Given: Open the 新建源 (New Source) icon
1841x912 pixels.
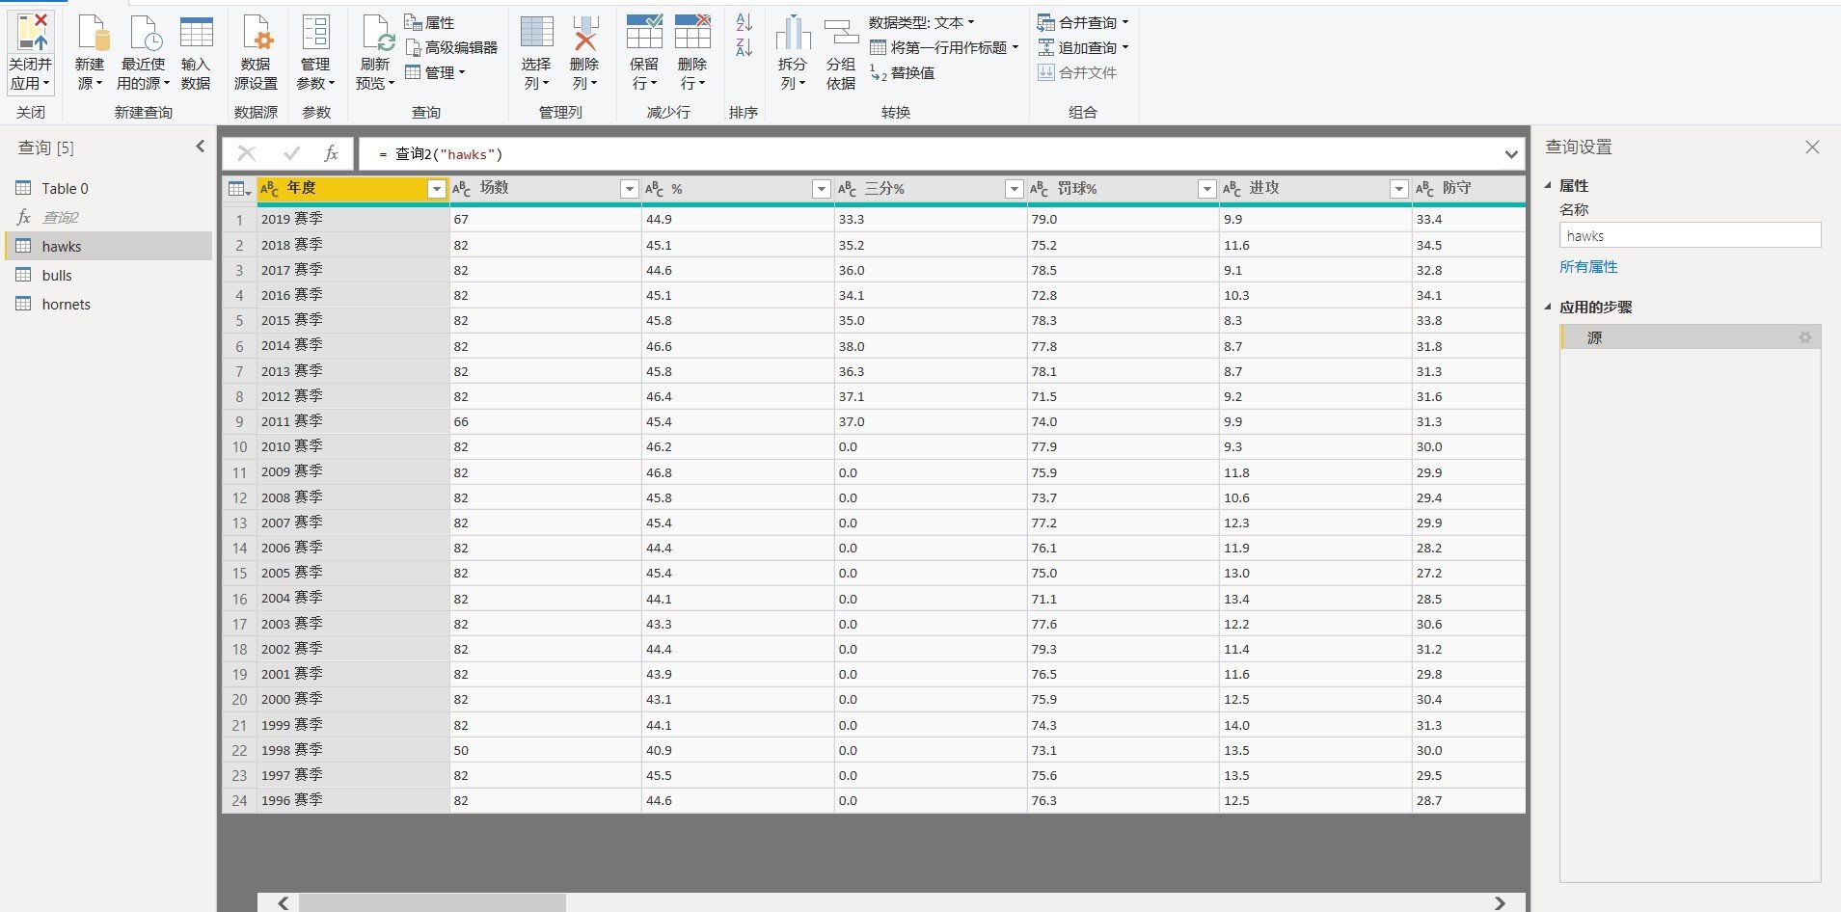Looking at the screenshot, I should point(91,34).
